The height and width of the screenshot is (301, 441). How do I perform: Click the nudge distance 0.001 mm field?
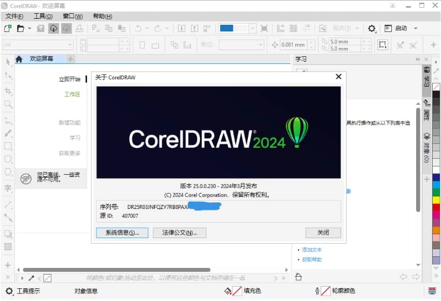click(294, 45)
